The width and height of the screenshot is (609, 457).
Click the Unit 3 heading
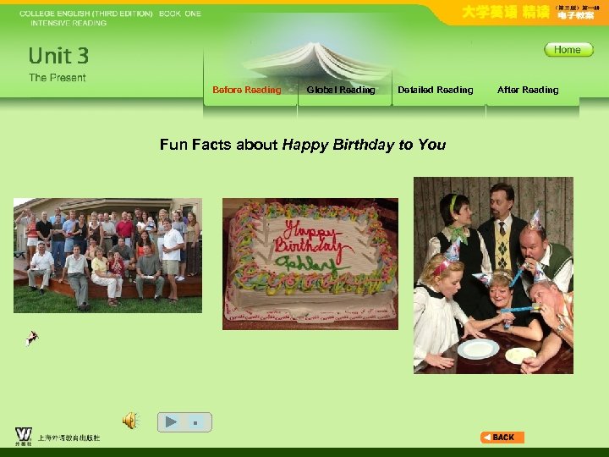point(58,56)
